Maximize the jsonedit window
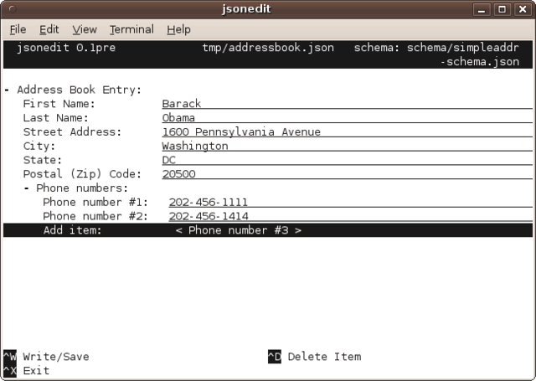Viewport: 536px width, 381px height. coord(502,9)
